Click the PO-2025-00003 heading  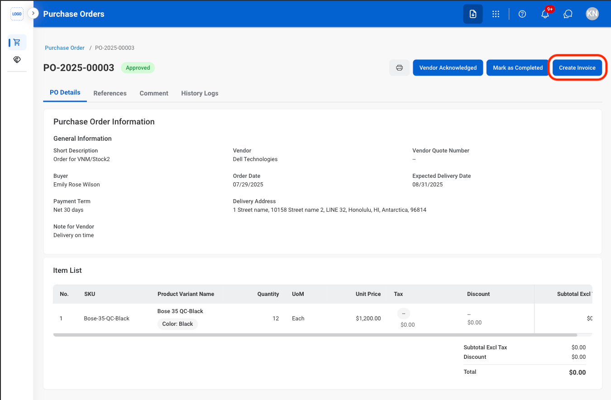tap(79, 68)
